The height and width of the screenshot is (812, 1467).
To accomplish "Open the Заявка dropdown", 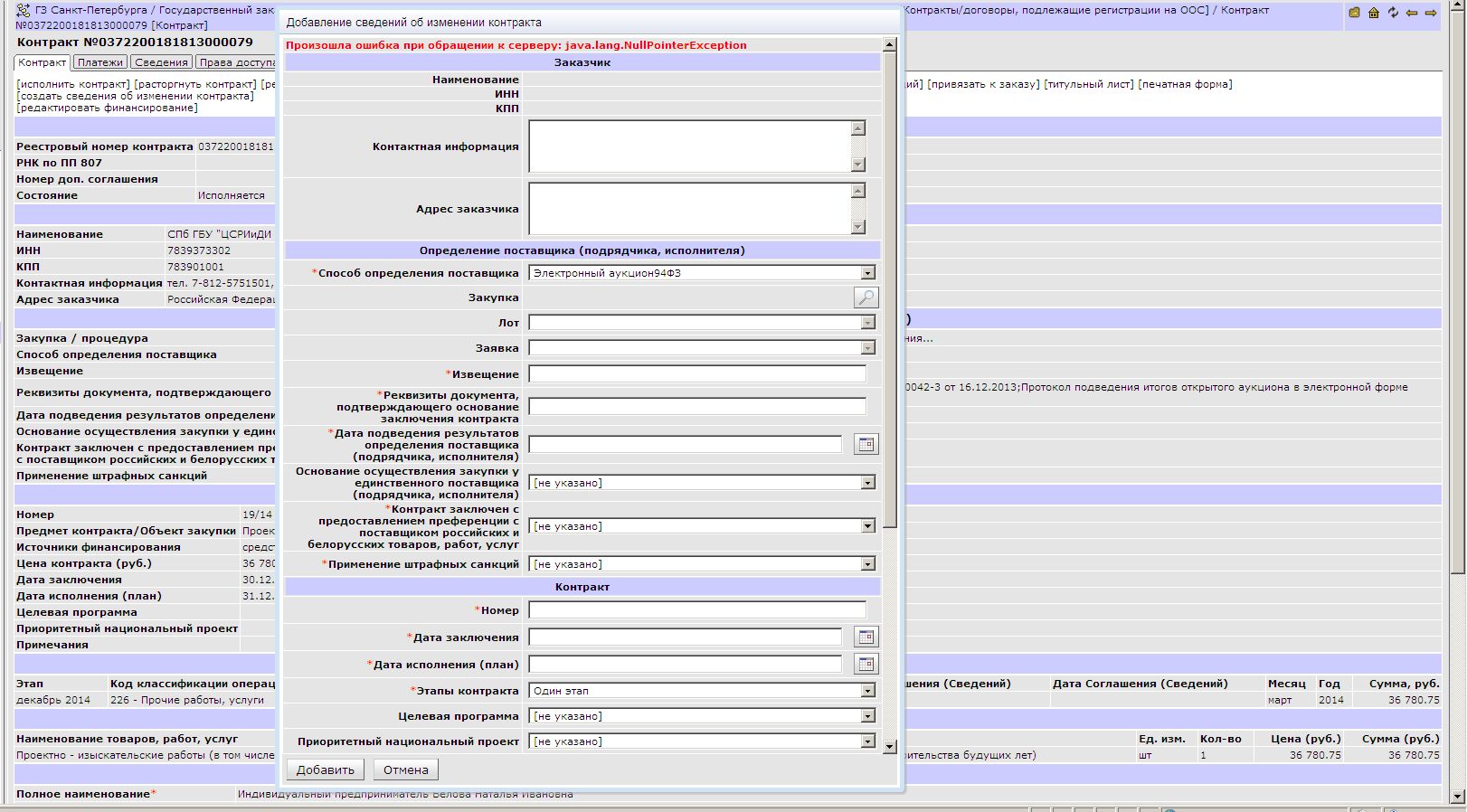I will pos(868,347).
